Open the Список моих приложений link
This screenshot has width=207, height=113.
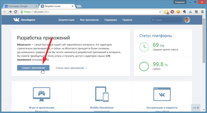[71, 68]
